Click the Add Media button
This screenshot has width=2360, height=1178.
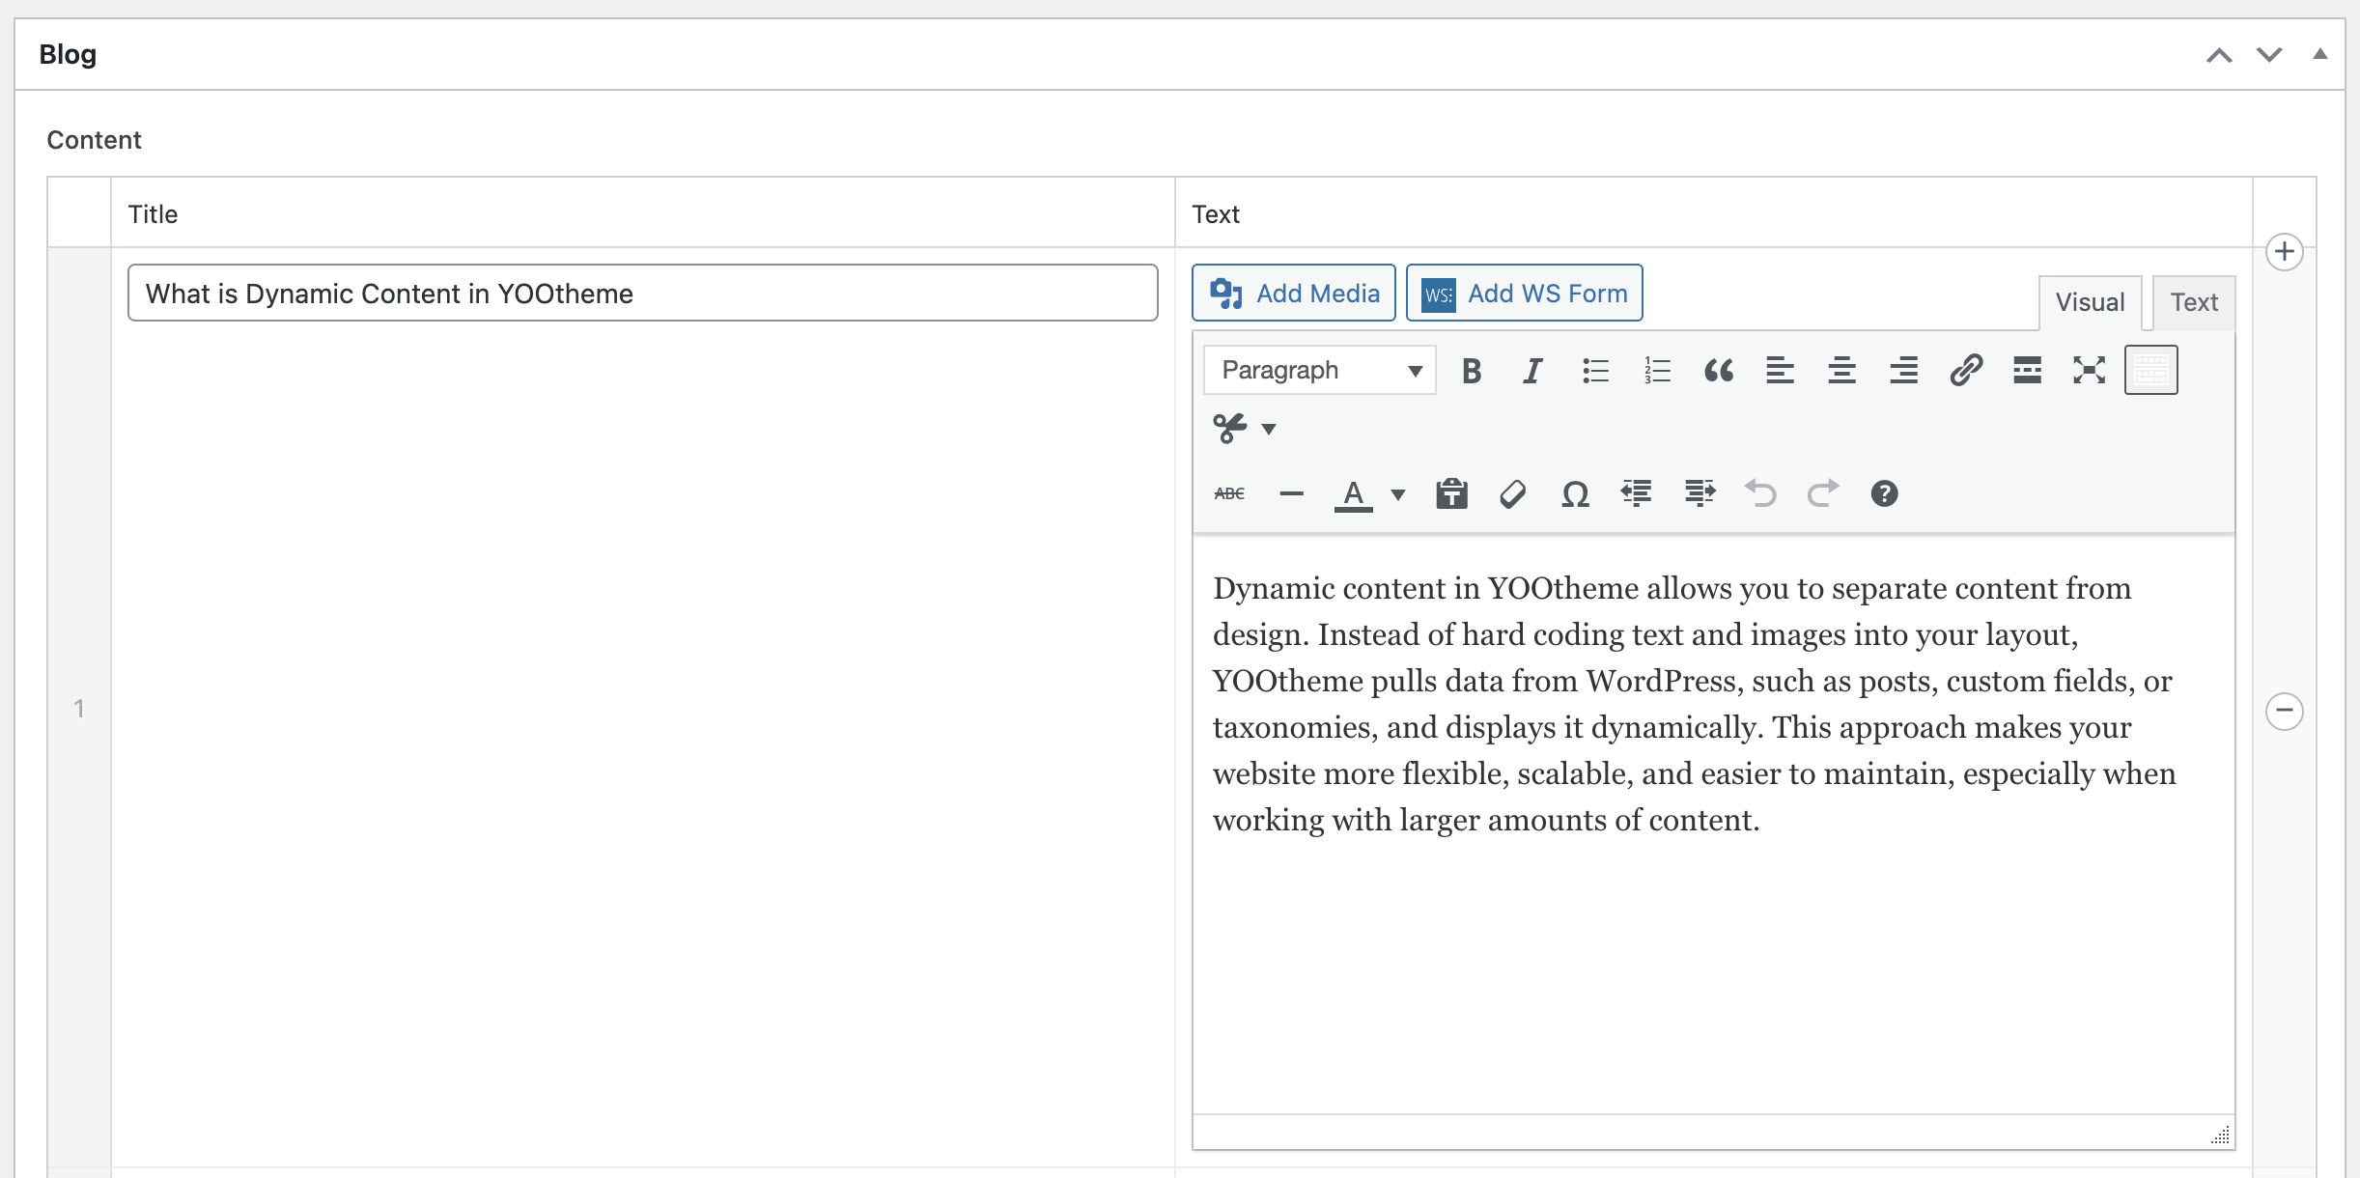pyautogui.click(x=1294, y=294)
